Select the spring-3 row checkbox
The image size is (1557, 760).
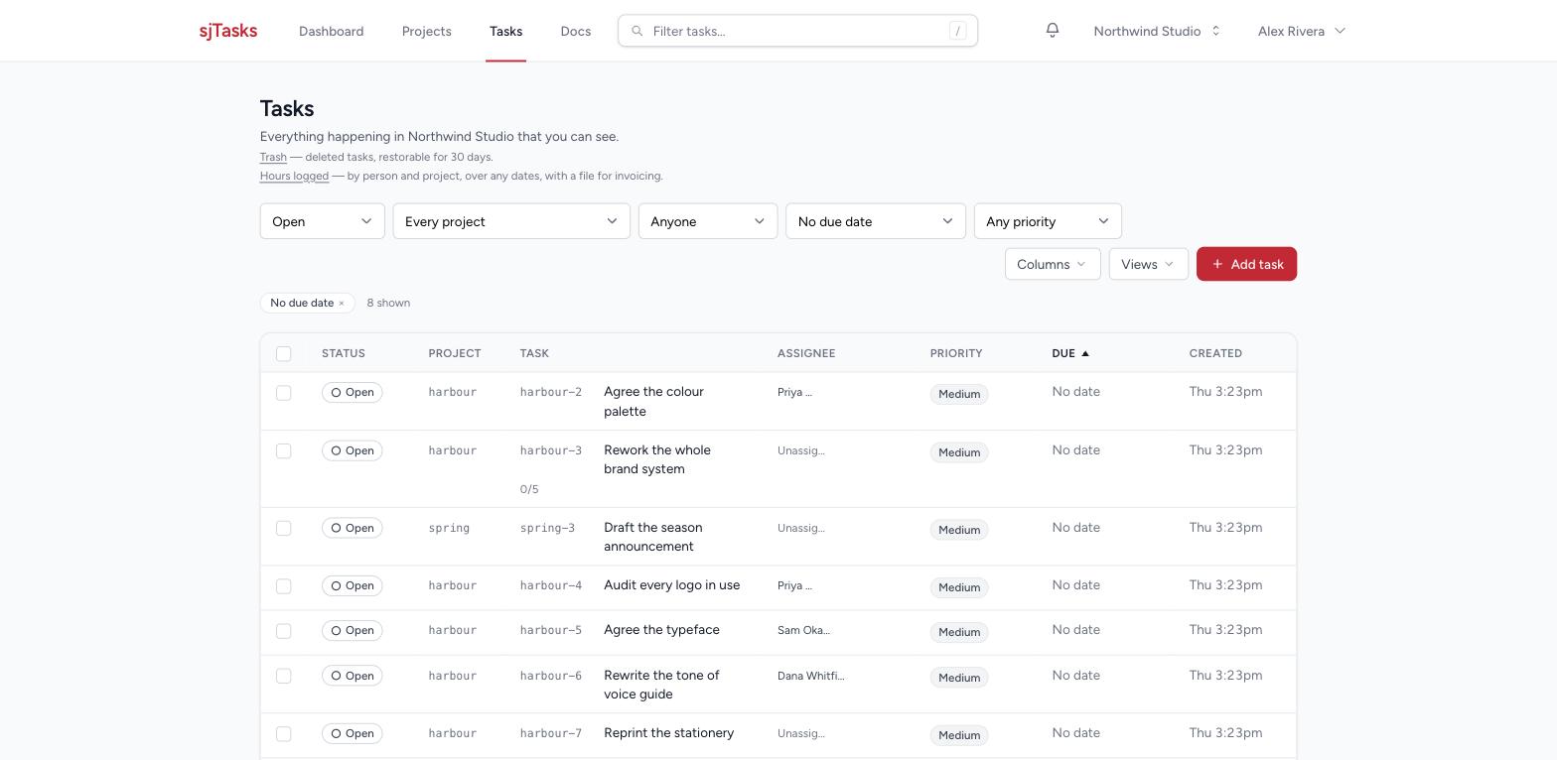point(284,529)
